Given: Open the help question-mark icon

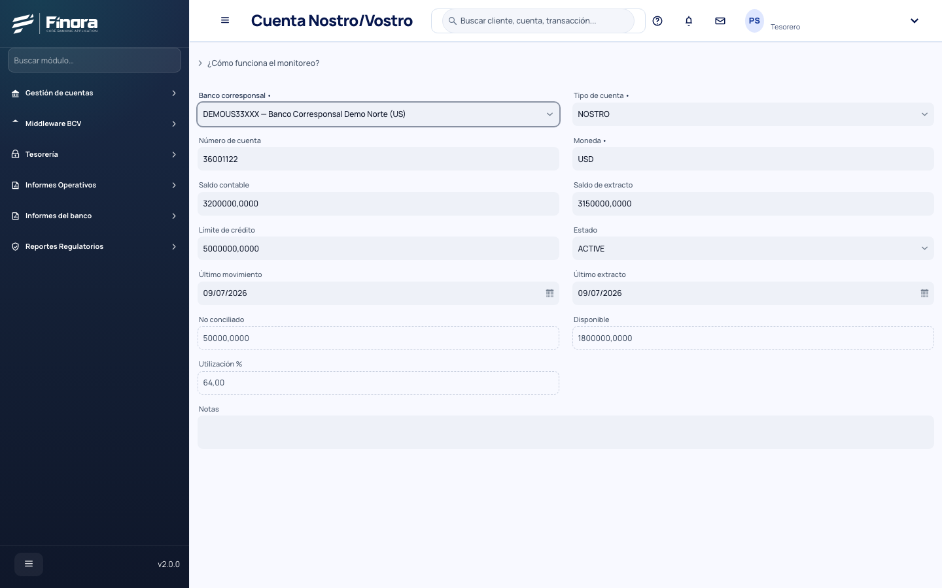Looking at the screenshot, I should click(657, 21).
